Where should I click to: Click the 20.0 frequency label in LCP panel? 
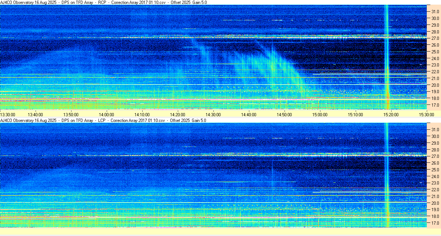[435, 203]
